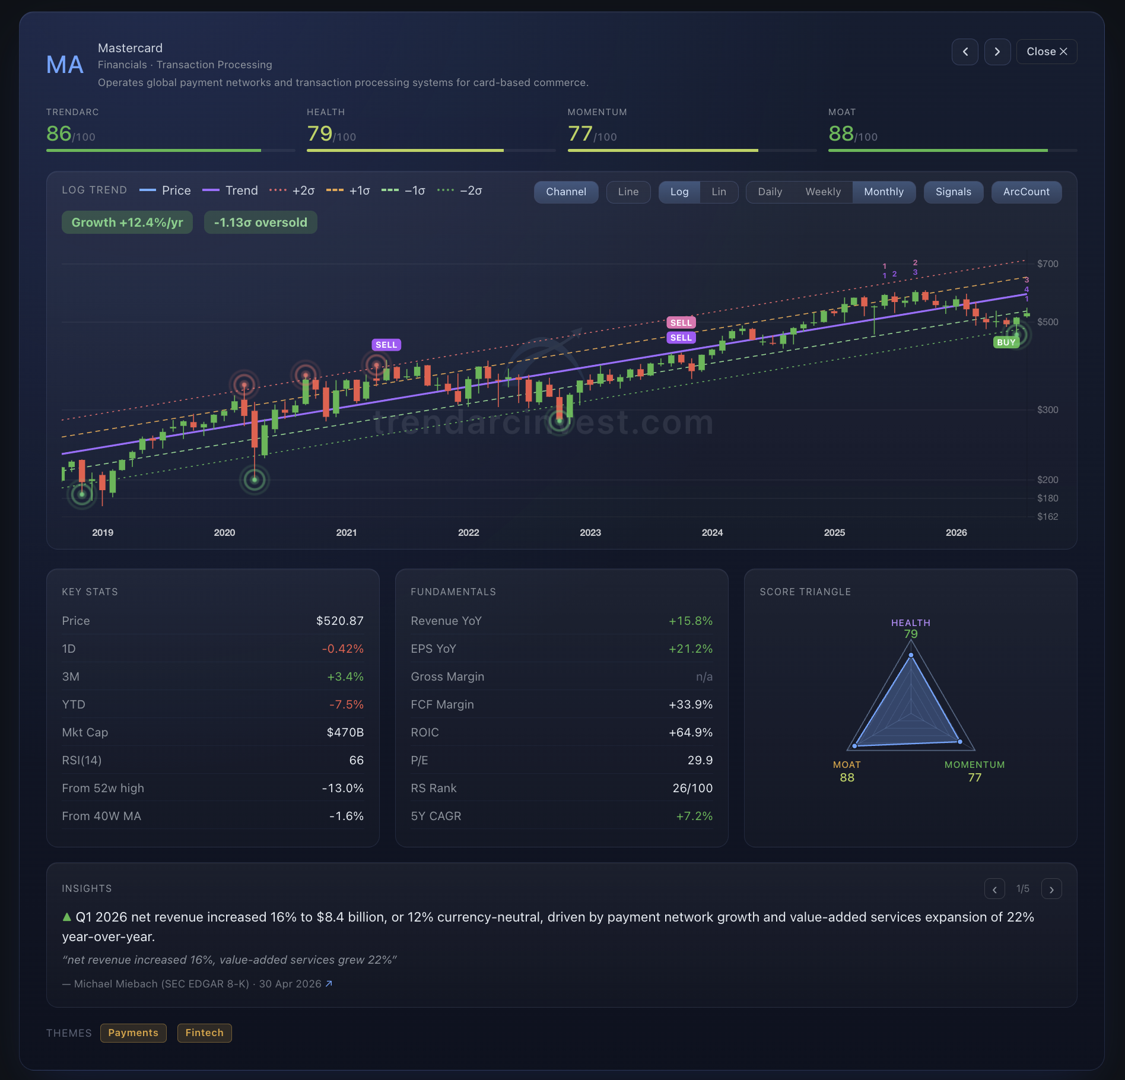Click the EPS YoY value +21.2%
Image resolution: width=1125 pixels, height=1080 pixels.
(691, 649)
